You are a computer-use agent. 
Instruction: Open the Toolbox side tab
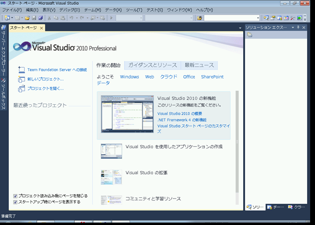point(3,93)
